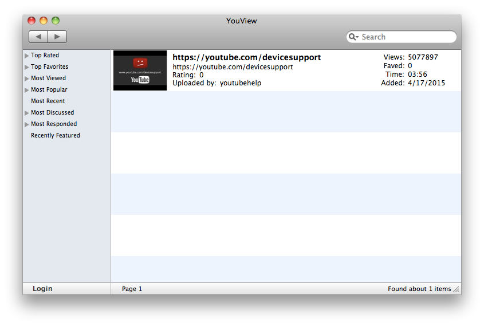Select Most Recent in the sidebar
This screenshot has height=326, width=484.
point(48,101)
